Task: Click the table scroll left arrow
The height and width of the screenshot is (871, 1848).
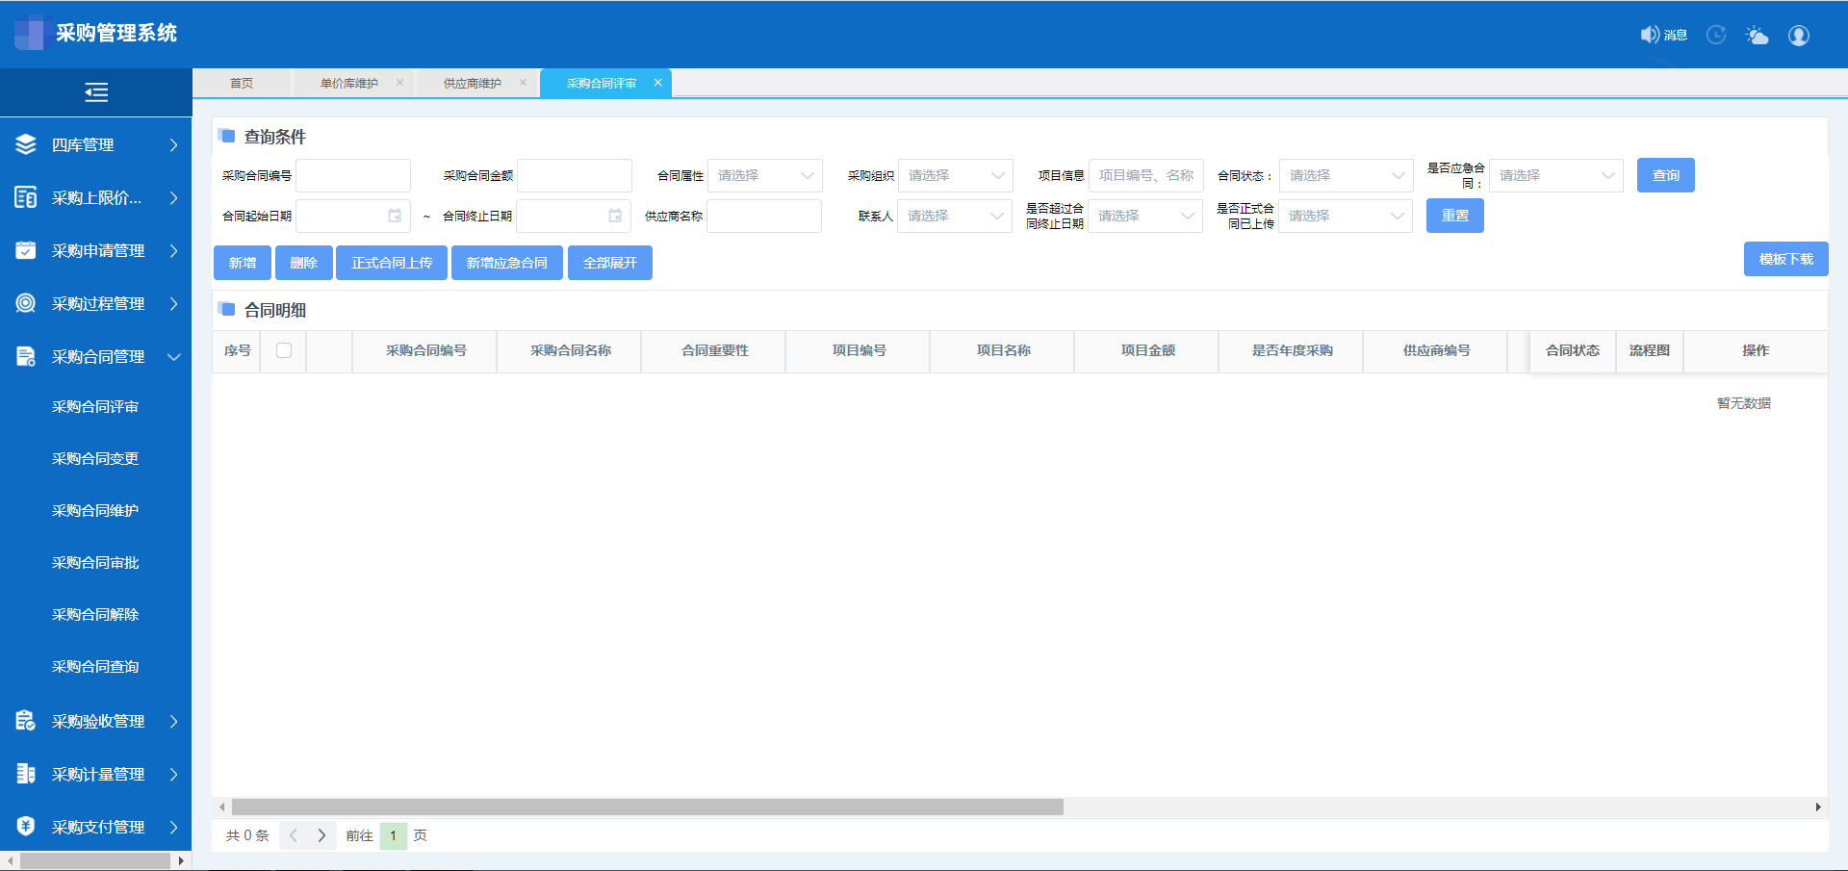Action: coord(221,807)
